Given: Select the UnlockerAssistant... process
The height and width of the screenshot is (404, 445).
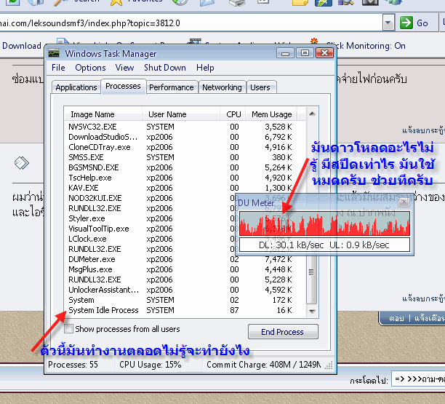Looking at the screenshot, I should (x=185, y=290).
